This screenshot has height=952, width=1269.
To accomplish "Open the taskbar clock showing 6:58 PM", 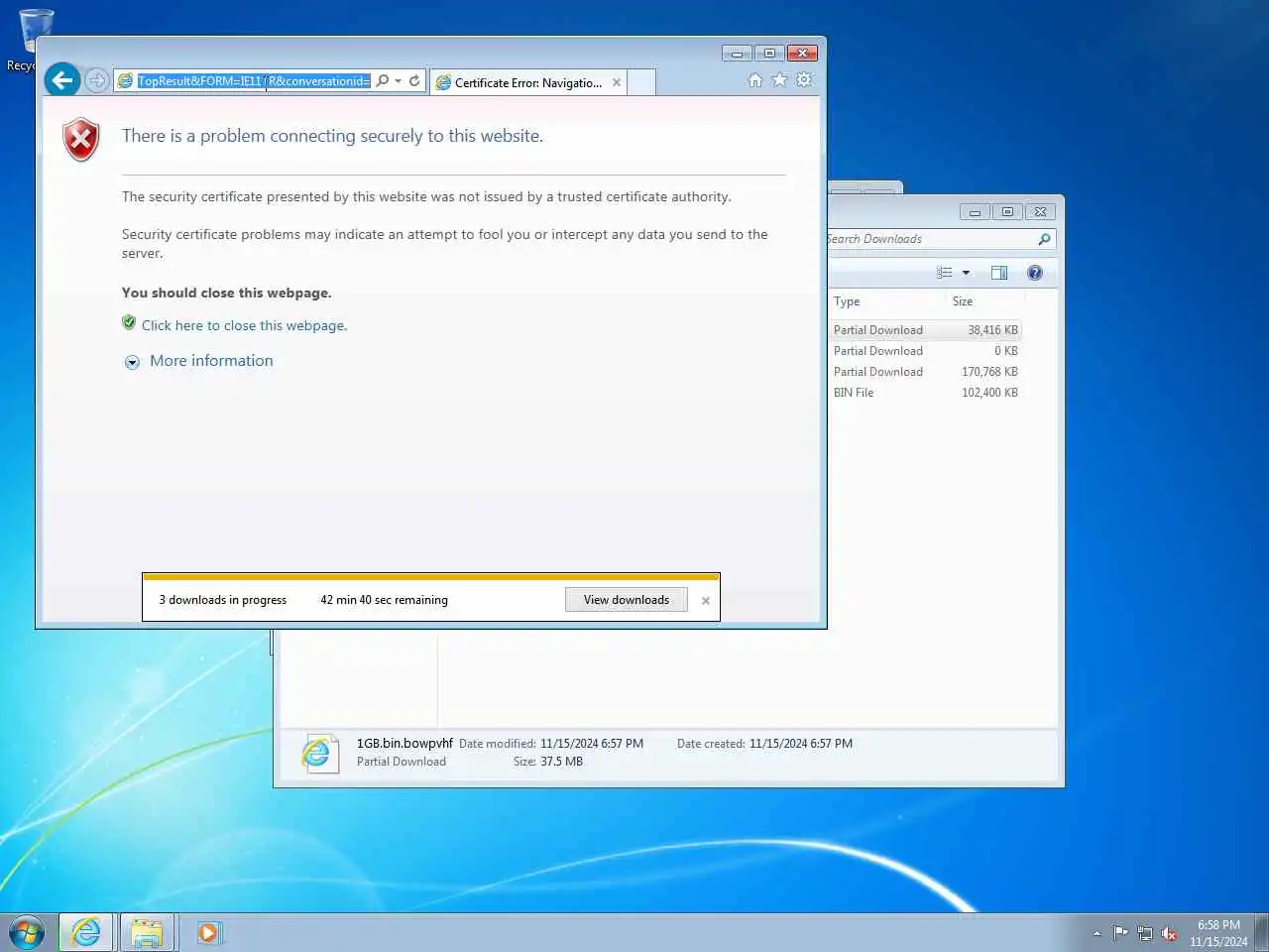I will 1218,933.
